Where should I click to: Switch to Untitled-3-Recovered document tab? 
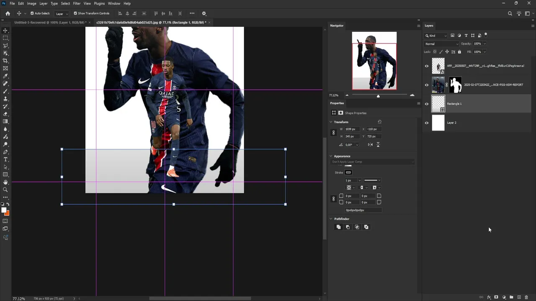(50, 22)
